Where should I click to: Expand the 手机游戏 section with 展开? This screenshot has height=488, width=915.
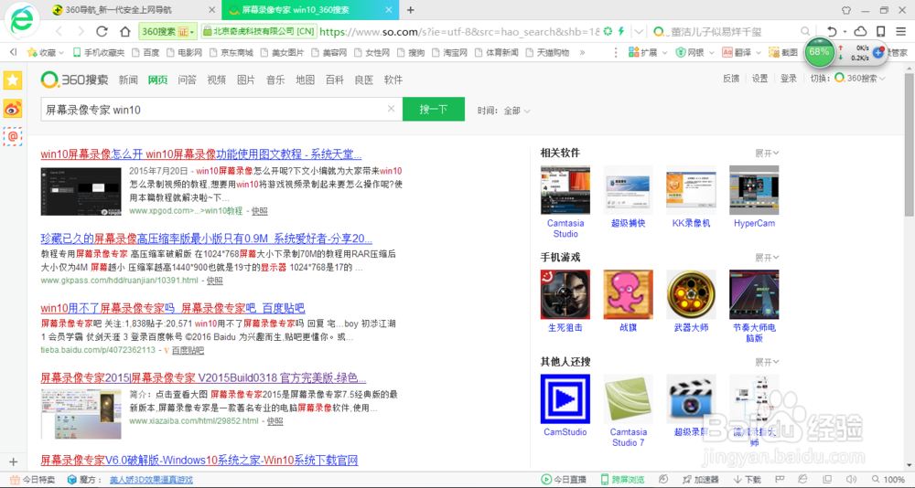[767, 258]
